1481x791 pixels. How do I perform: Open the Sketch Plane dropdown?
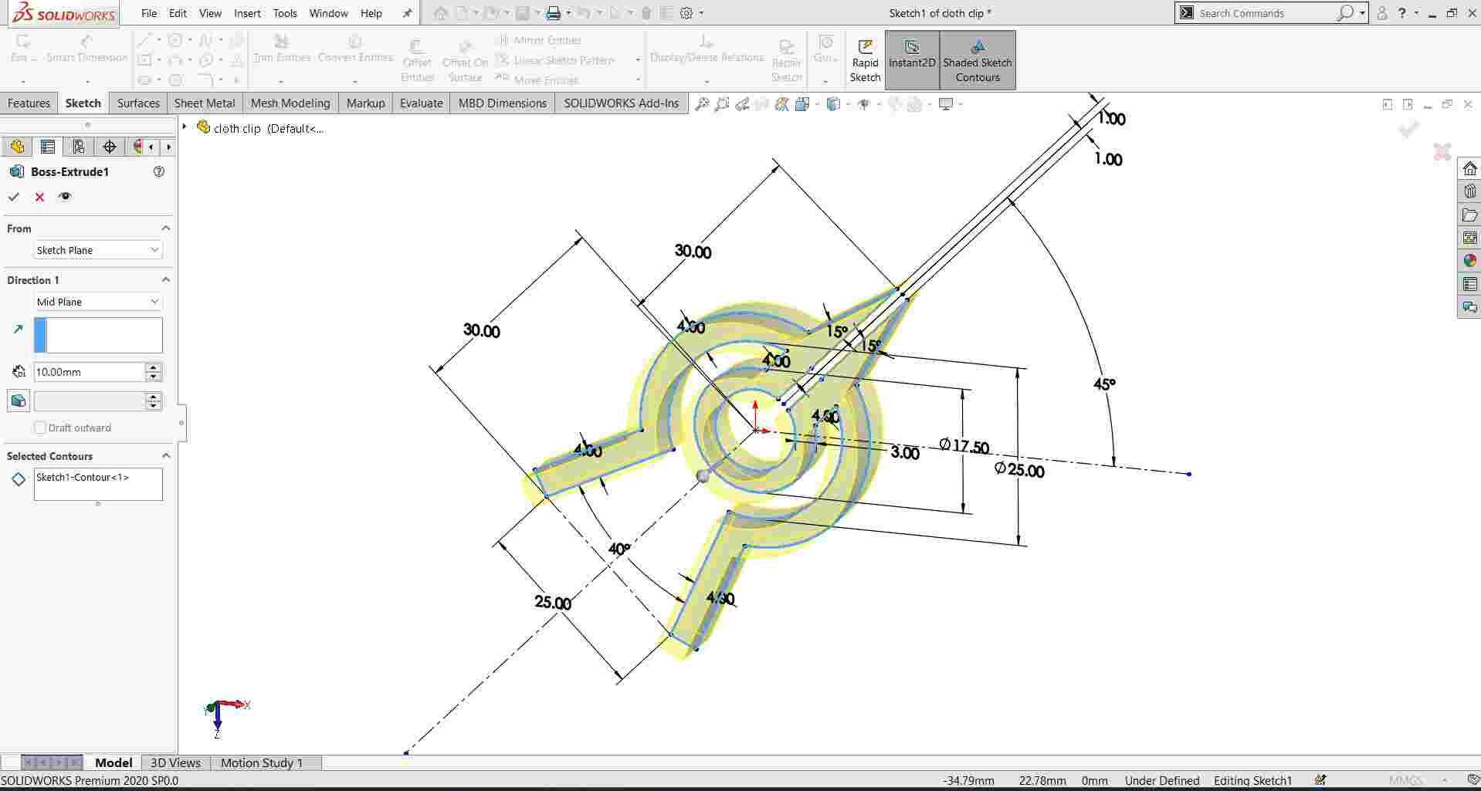pos(98,250)
